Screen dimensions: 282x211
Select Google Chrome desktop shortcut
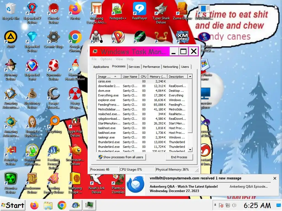75,42
